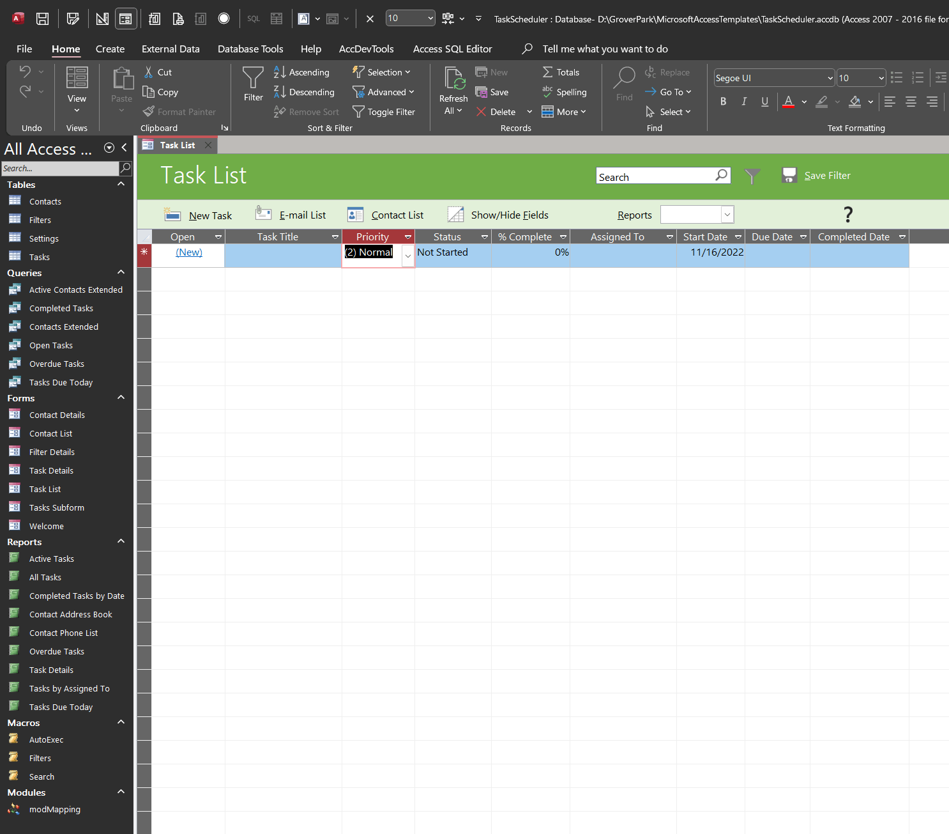Collapse the Tables group in navigation pane
This screenshot has height=834, width=949.
[121, 184]
